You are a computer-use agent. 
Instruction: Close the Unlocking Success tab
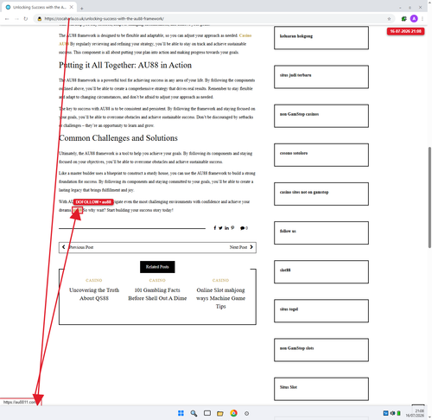point(72,7)
